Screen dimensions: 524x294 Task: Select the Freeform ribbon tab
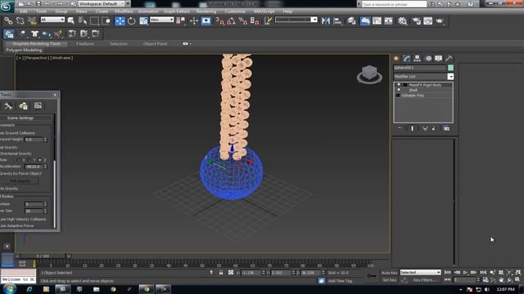85,43
